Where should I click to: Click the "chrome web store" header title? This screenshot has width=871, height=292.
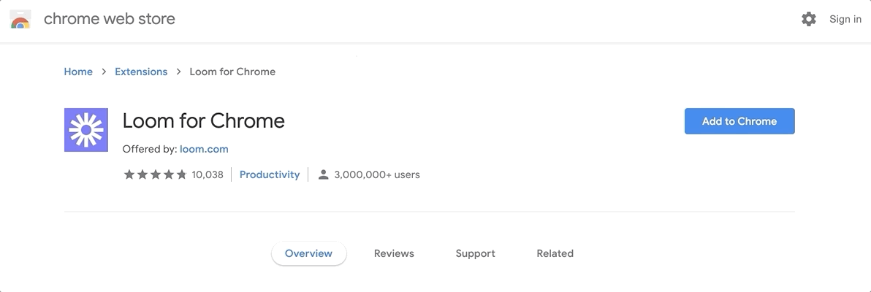pyautogui.click(x=110, y=19)
